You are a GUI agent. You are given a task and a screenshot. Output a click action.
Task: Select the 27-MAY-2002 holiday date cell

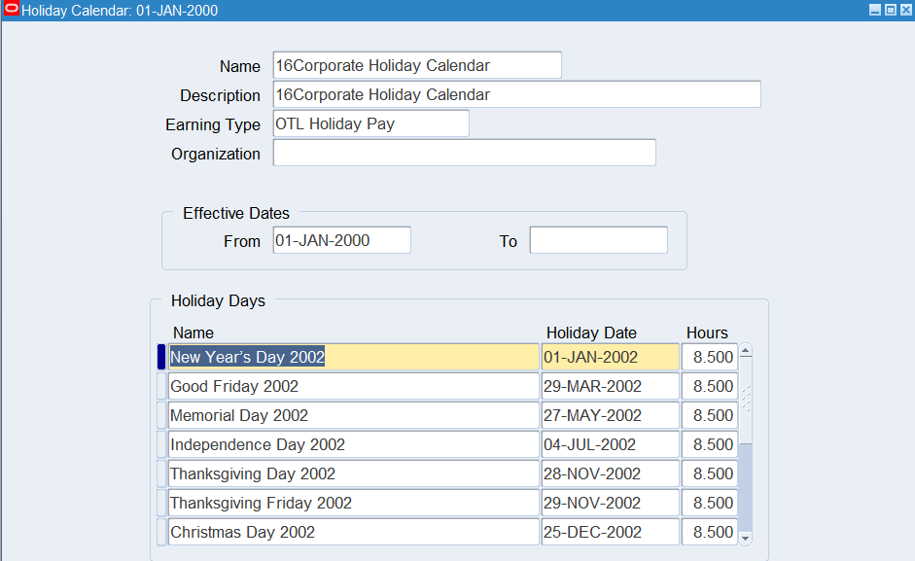pyautogui.click(x=610, y=416)
